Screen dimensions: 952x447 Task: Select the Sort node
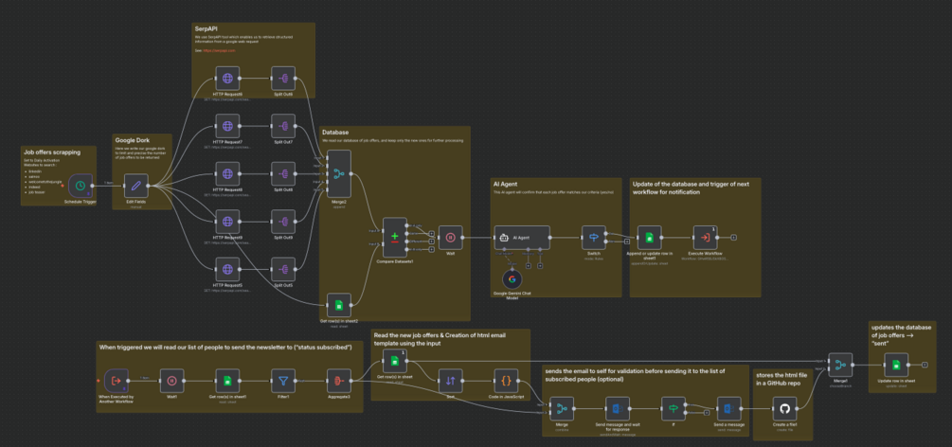point(451,381)
